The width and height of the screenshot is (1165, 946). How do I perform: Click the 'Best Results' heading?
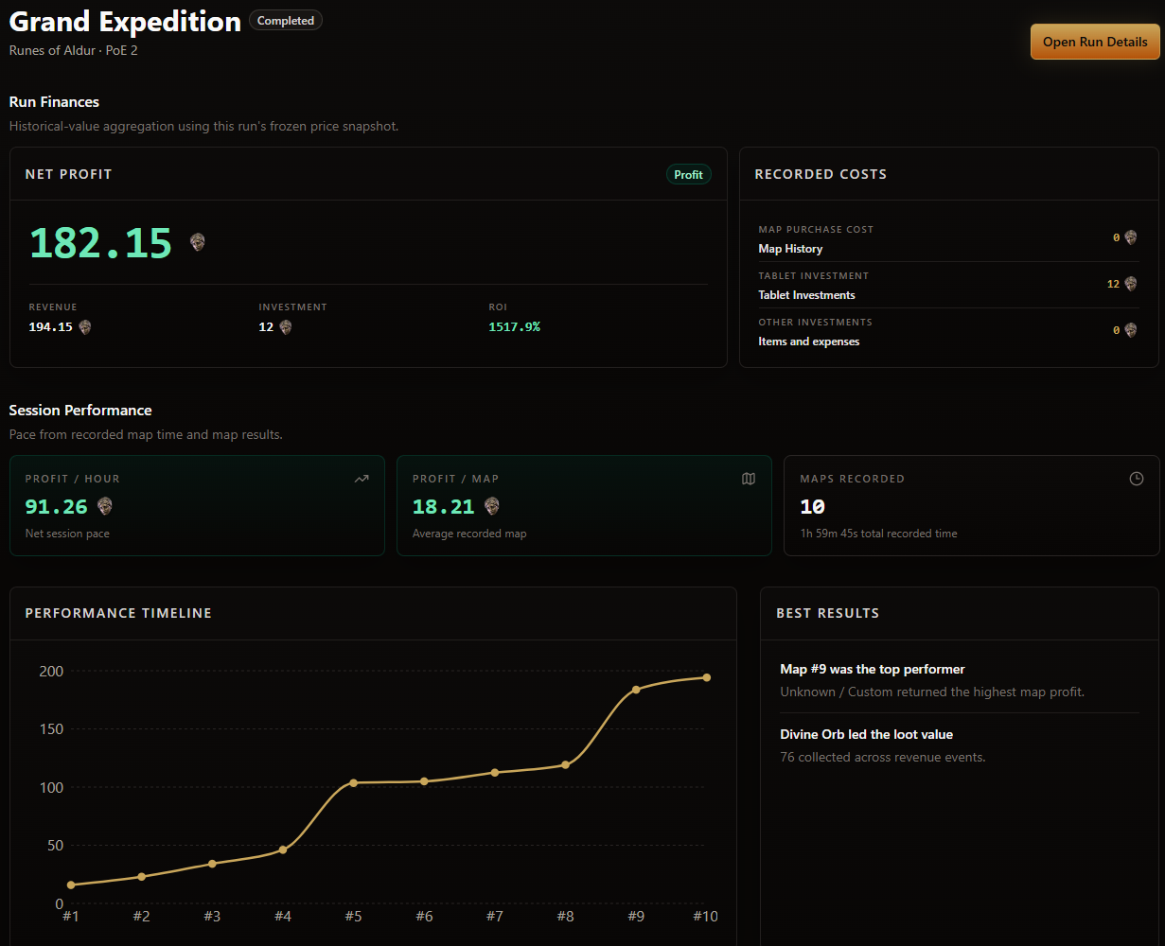(x=828, y=613)
